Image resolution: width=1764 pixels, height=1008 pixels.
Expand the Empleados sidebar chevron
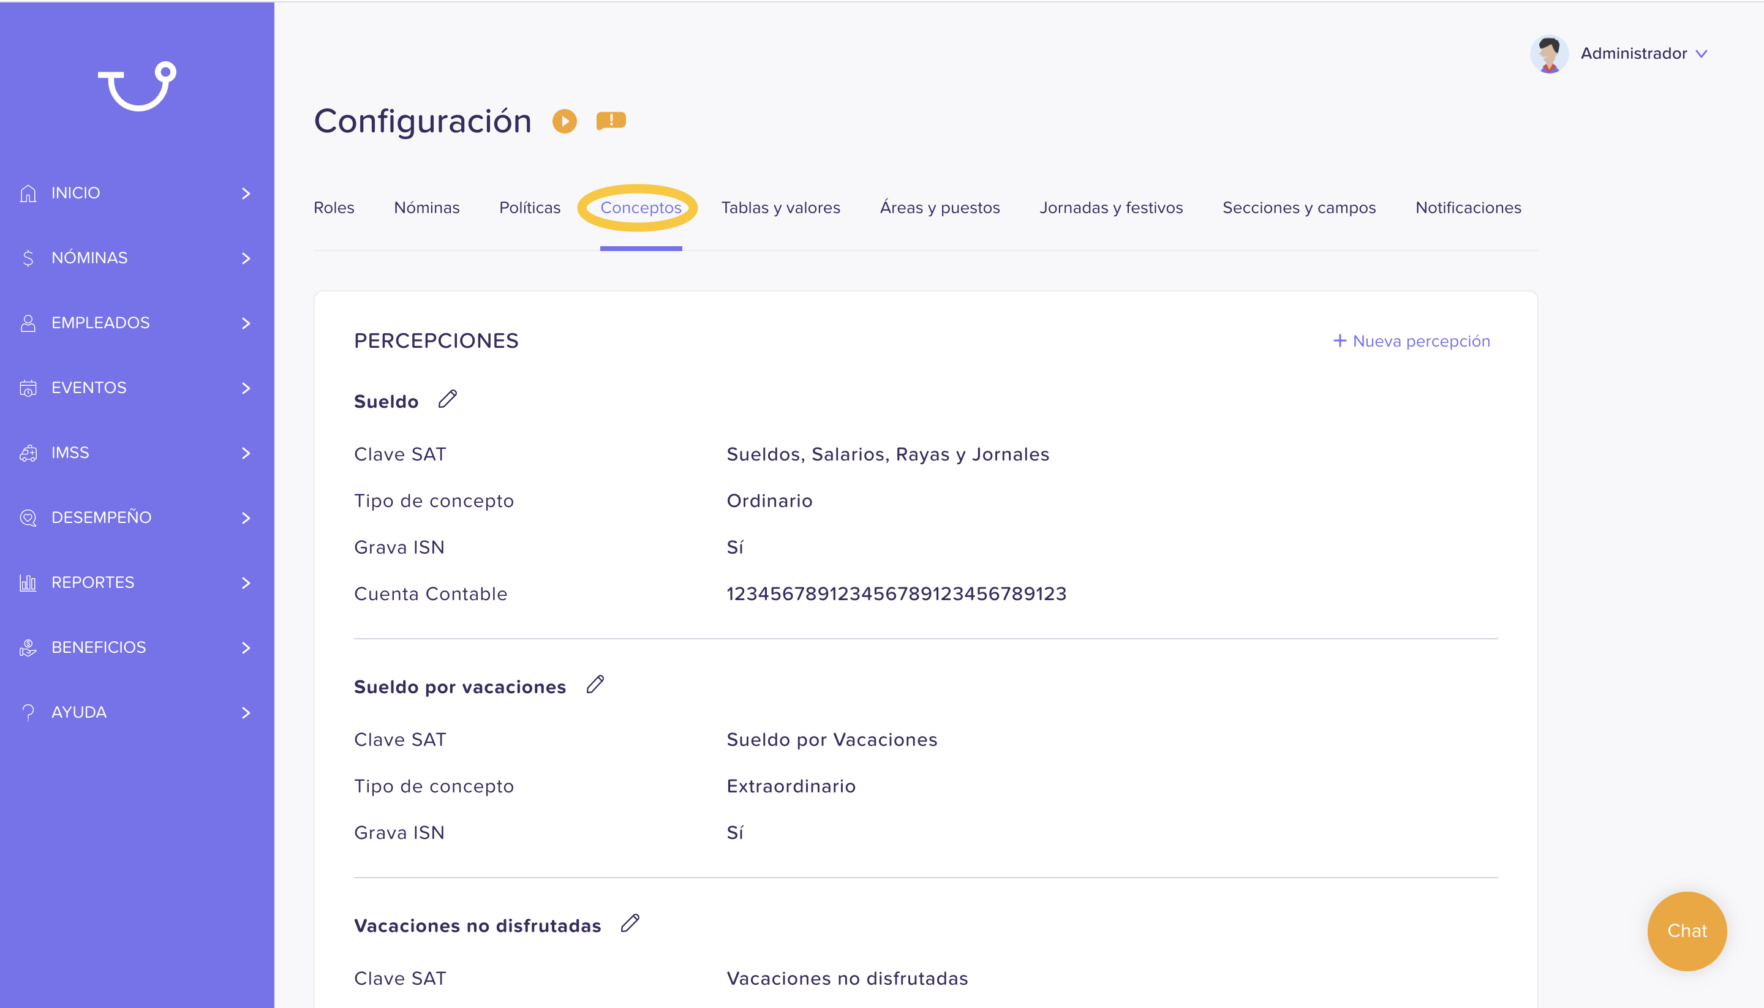pyautogui.click(x=246, y=323)
